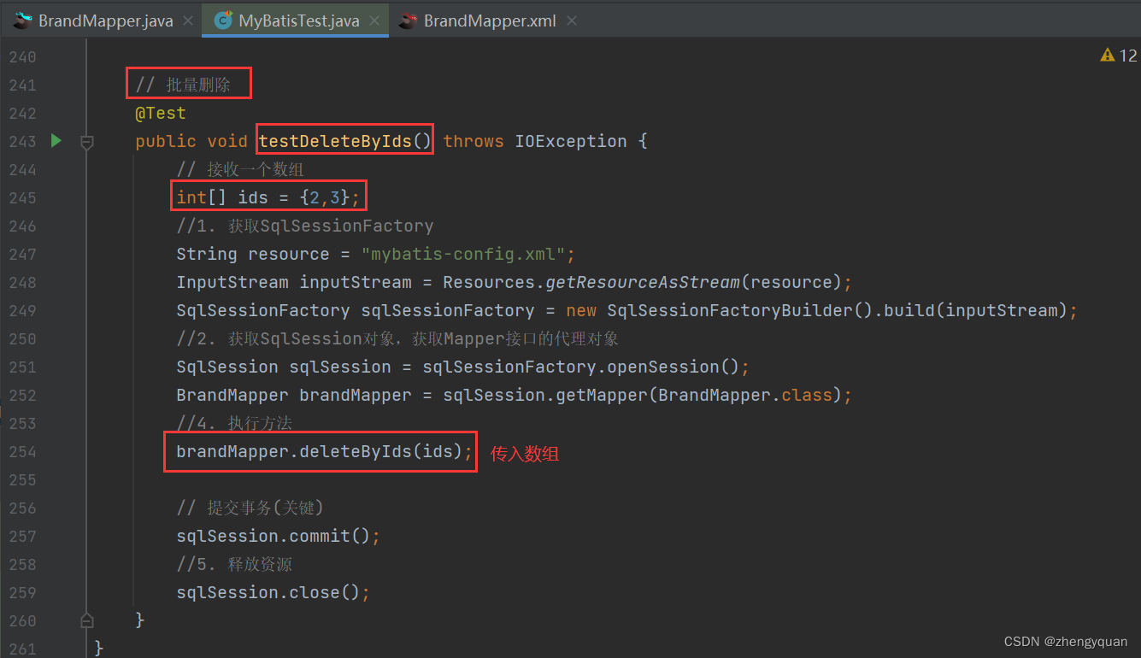Screen dimensions: 1141x658
Task: Click sqlSession.commit() statement
Action: point(278,536)
